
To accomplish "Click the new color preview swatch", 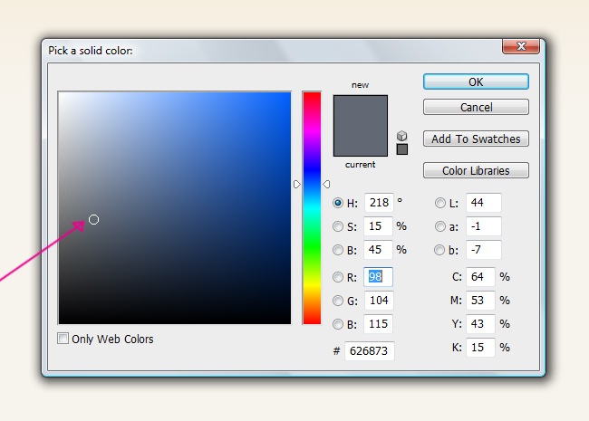I will coord(360,112).
